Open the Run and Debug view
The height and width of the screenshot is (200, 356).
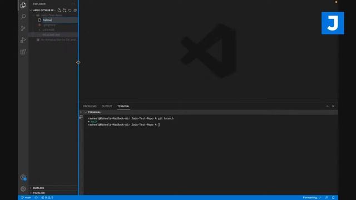[23, 40]
